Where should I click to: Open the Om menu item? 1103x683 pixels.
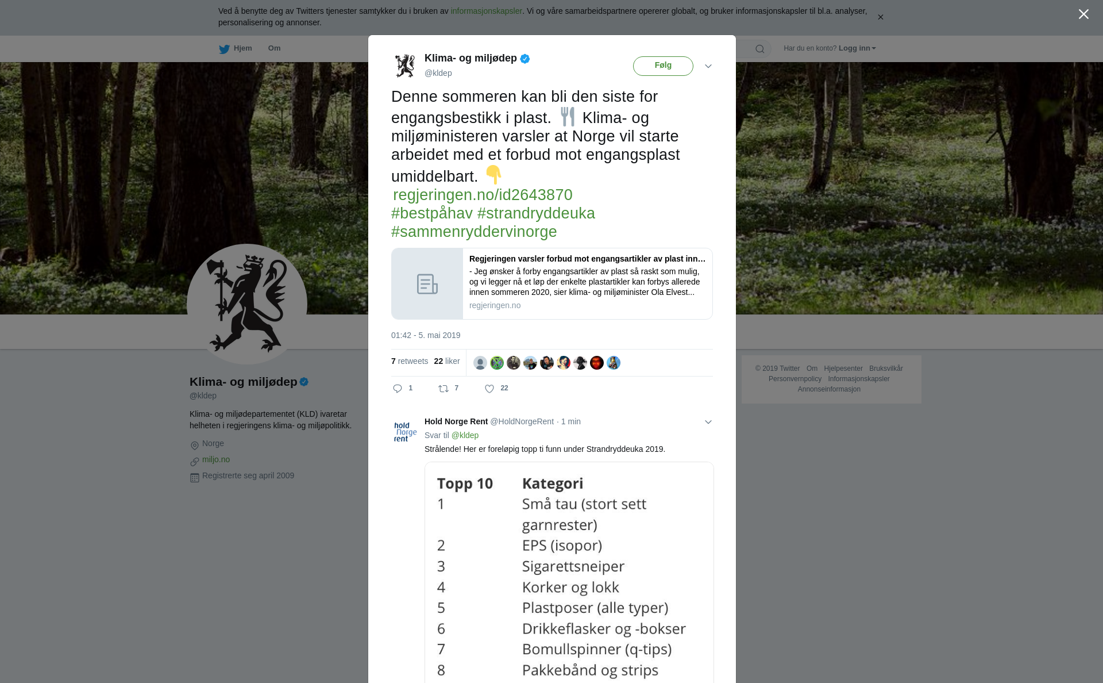pos(274,48)
